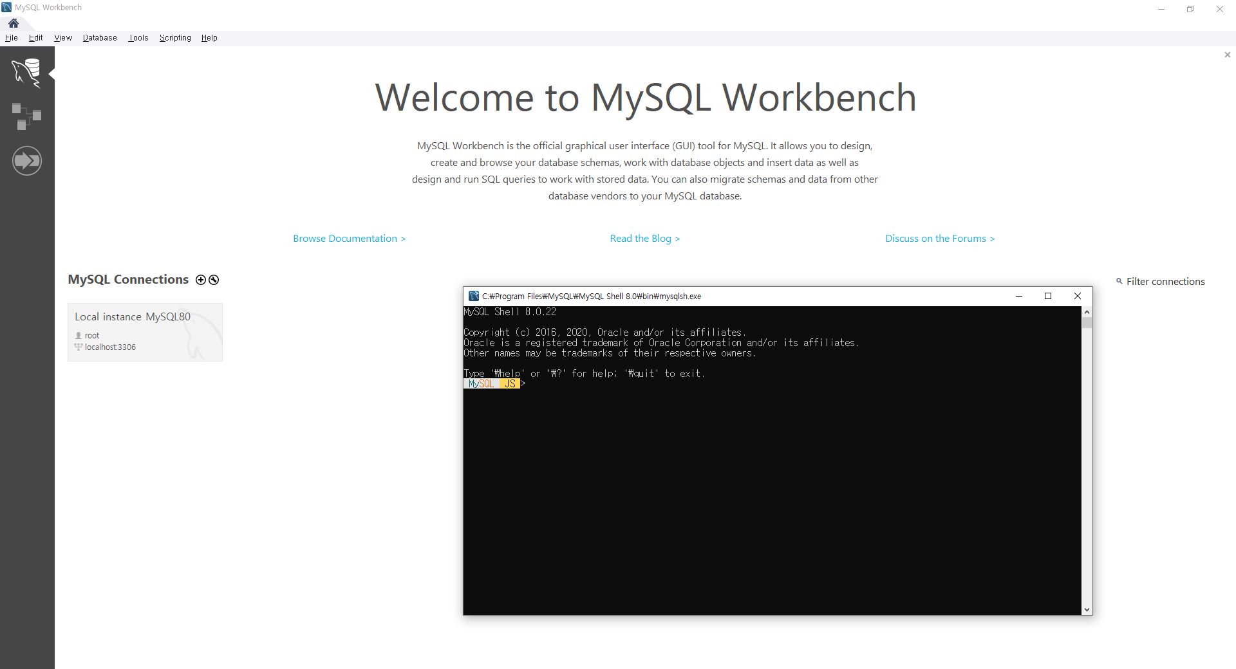Click 'localhost:3306' in the connection tile
The height and width of the screenshot is (669, 1236).
pyautogui.click(x=110, y=347)
